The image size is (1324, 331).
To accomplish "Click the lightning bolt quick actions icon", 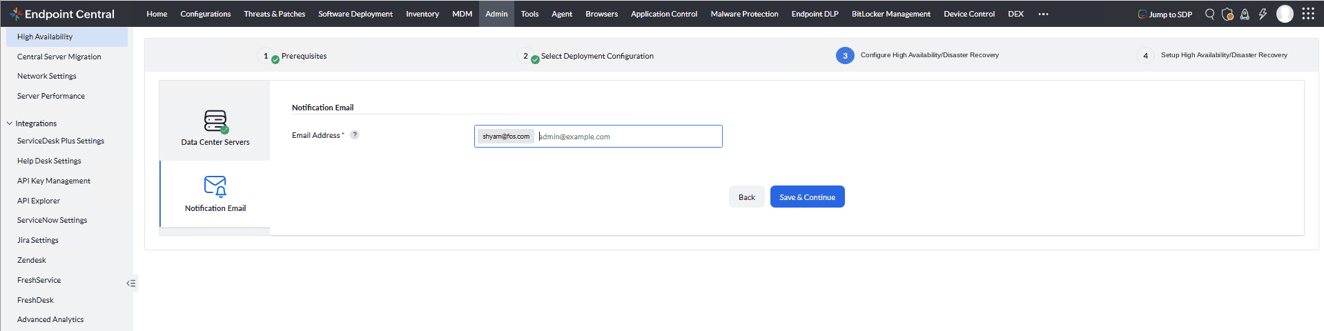I will coord(1263,14).
